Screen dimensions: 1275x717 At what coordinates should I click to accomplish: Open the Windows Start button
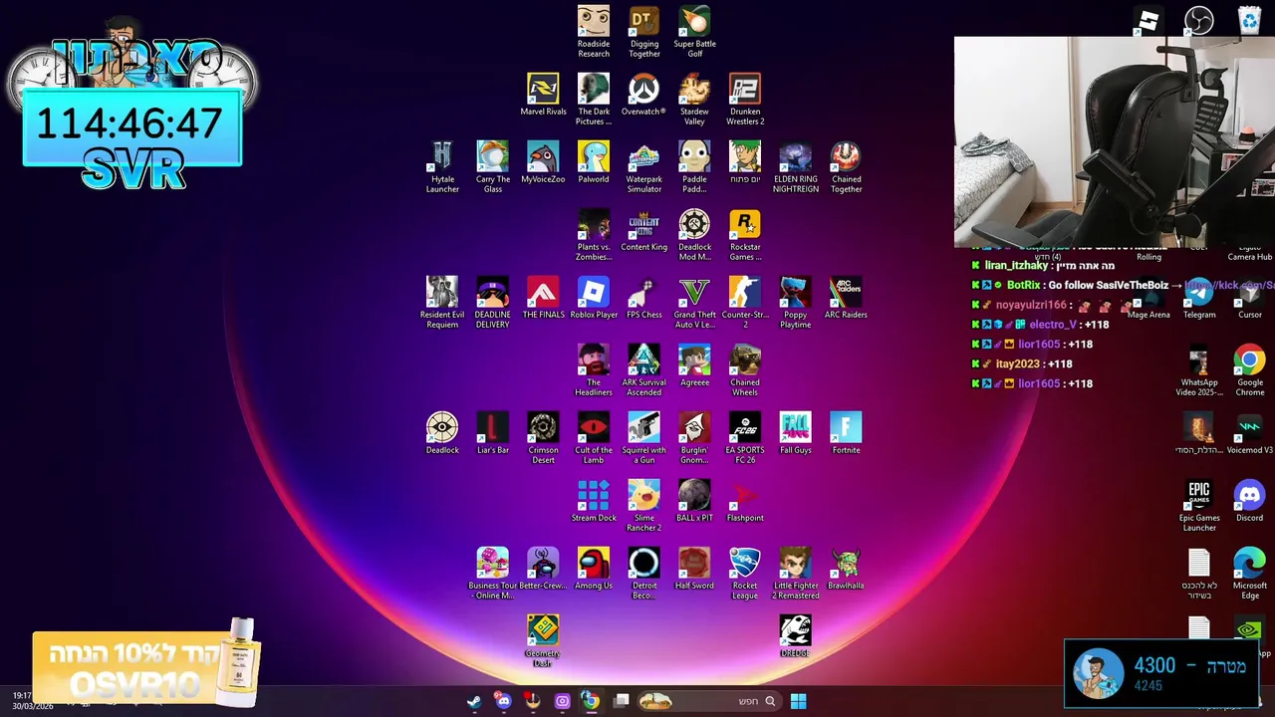pos(798,701)
